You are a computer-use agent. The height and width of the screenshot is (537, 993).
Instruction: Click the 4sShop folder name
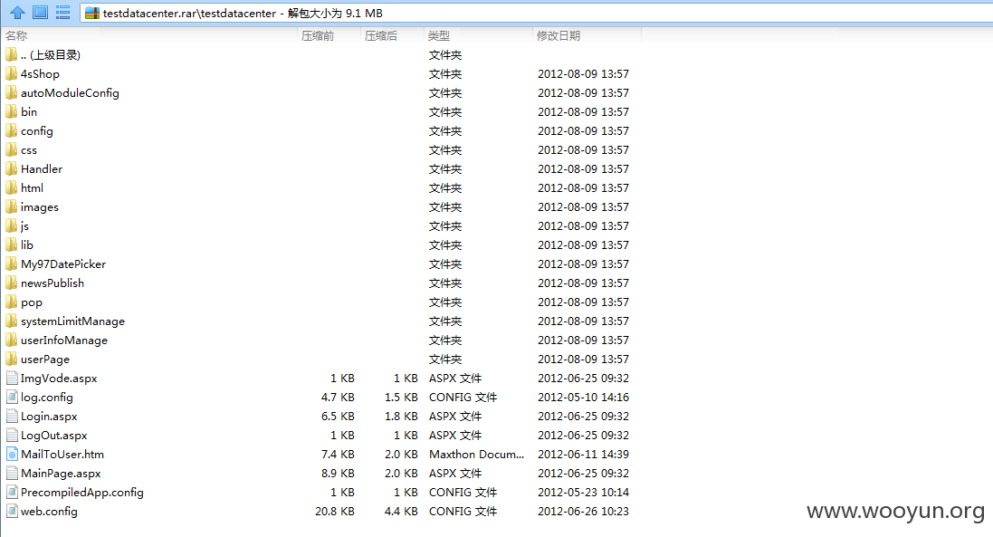40,74
